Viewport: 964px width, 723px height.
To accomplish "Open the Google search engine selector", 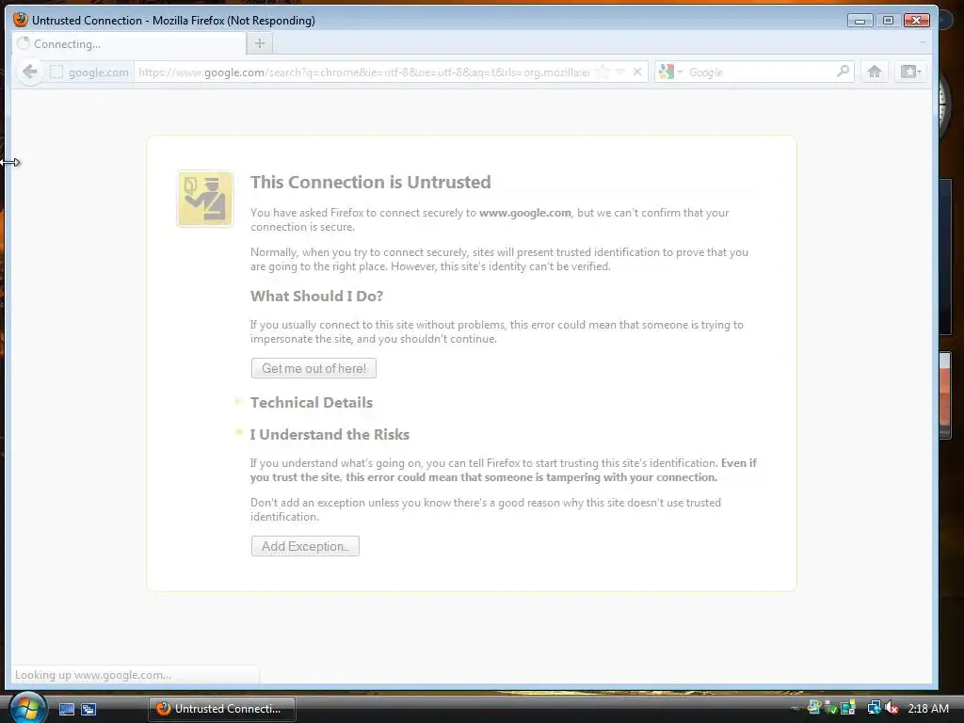I will pos(670,72).
